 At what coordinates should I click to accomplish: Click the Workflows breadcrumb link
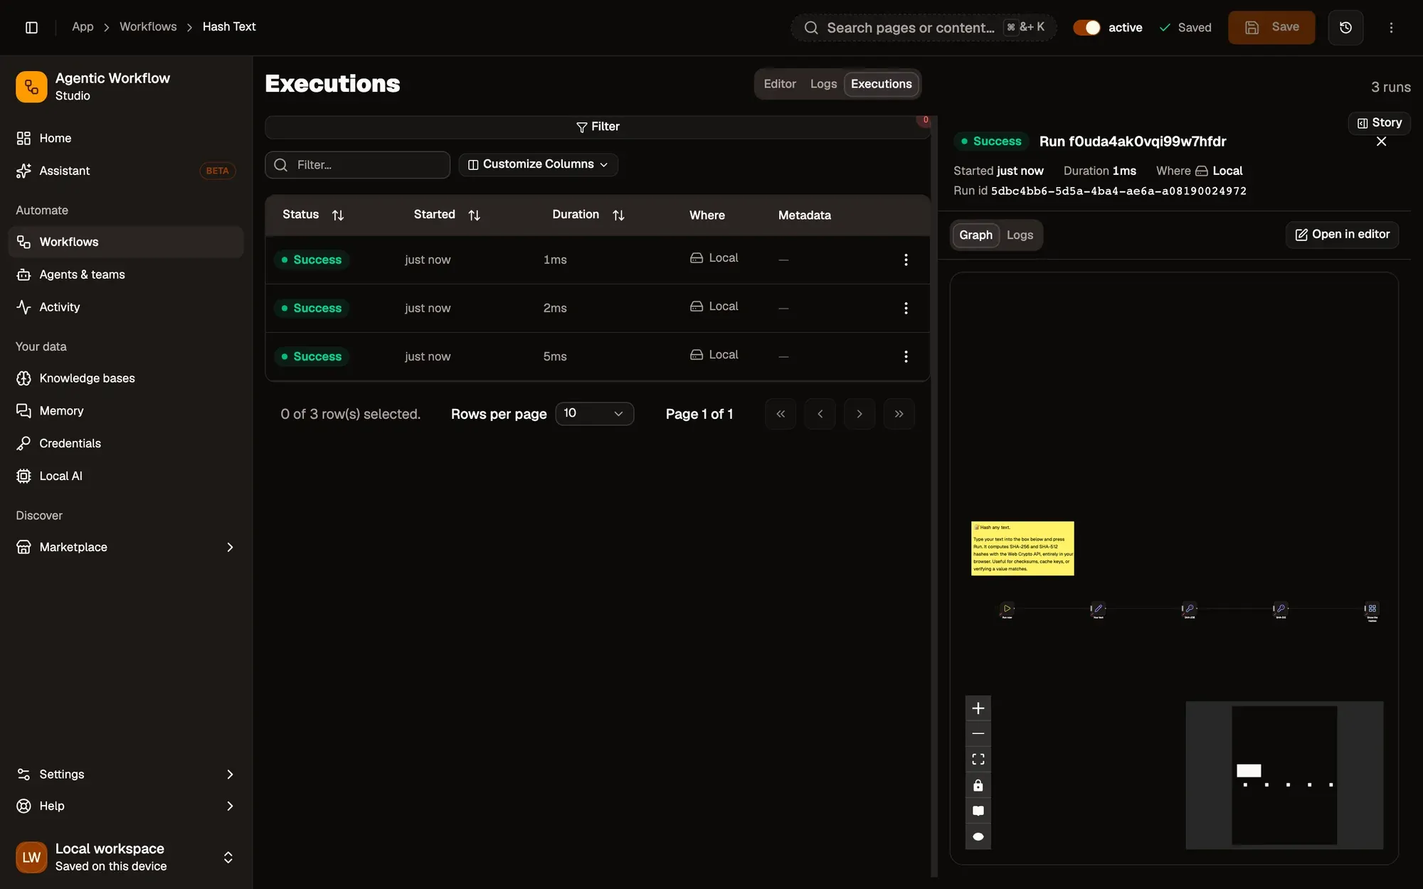point(148,27)
